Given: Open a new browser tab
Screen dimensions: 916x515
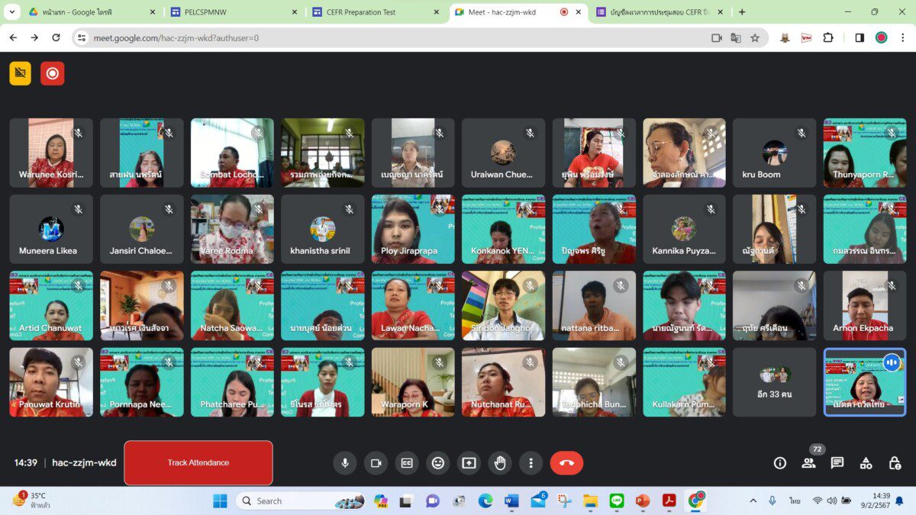Looking at the screenshot, I should [x=742, y=12].
